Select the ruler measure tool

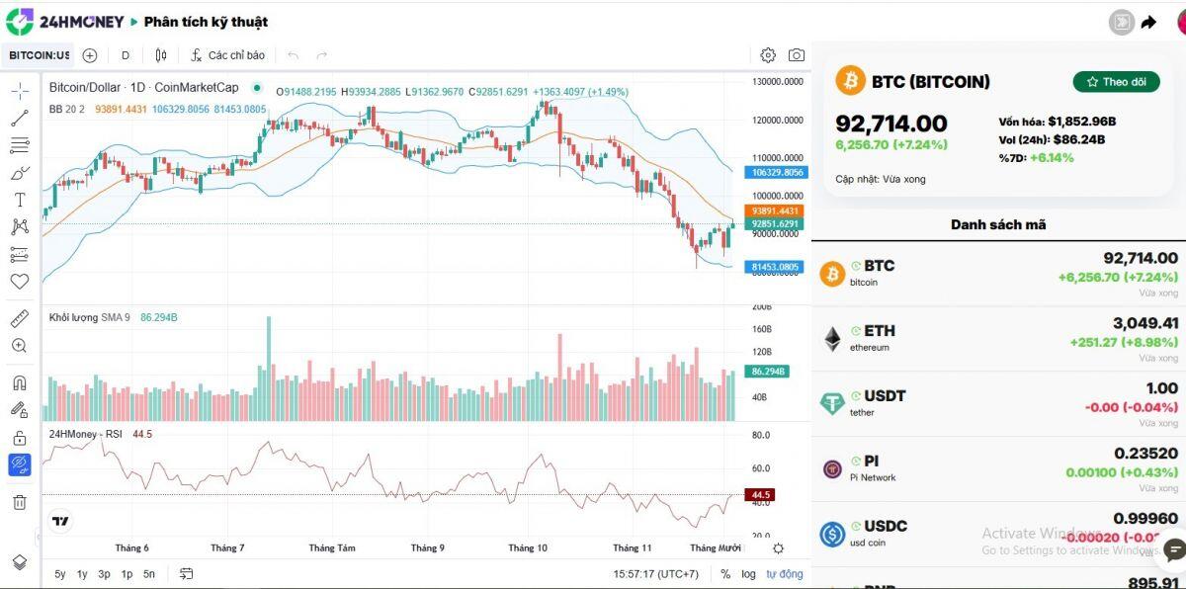point(19,318)
